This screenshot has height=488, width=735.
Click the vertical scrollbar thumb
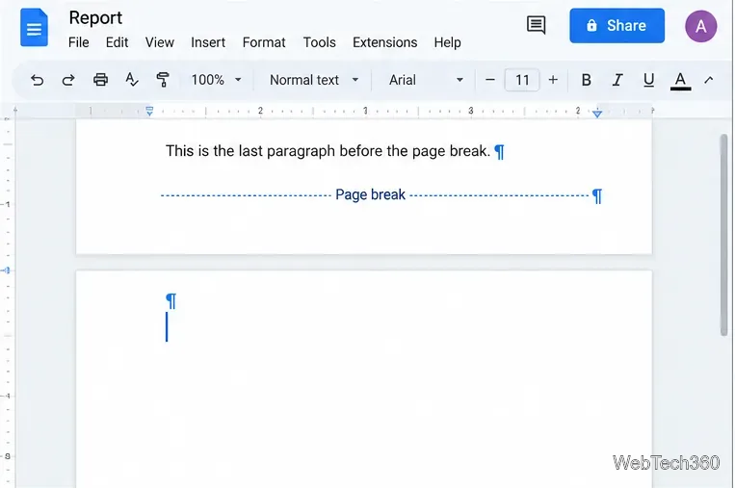(723, 235)
